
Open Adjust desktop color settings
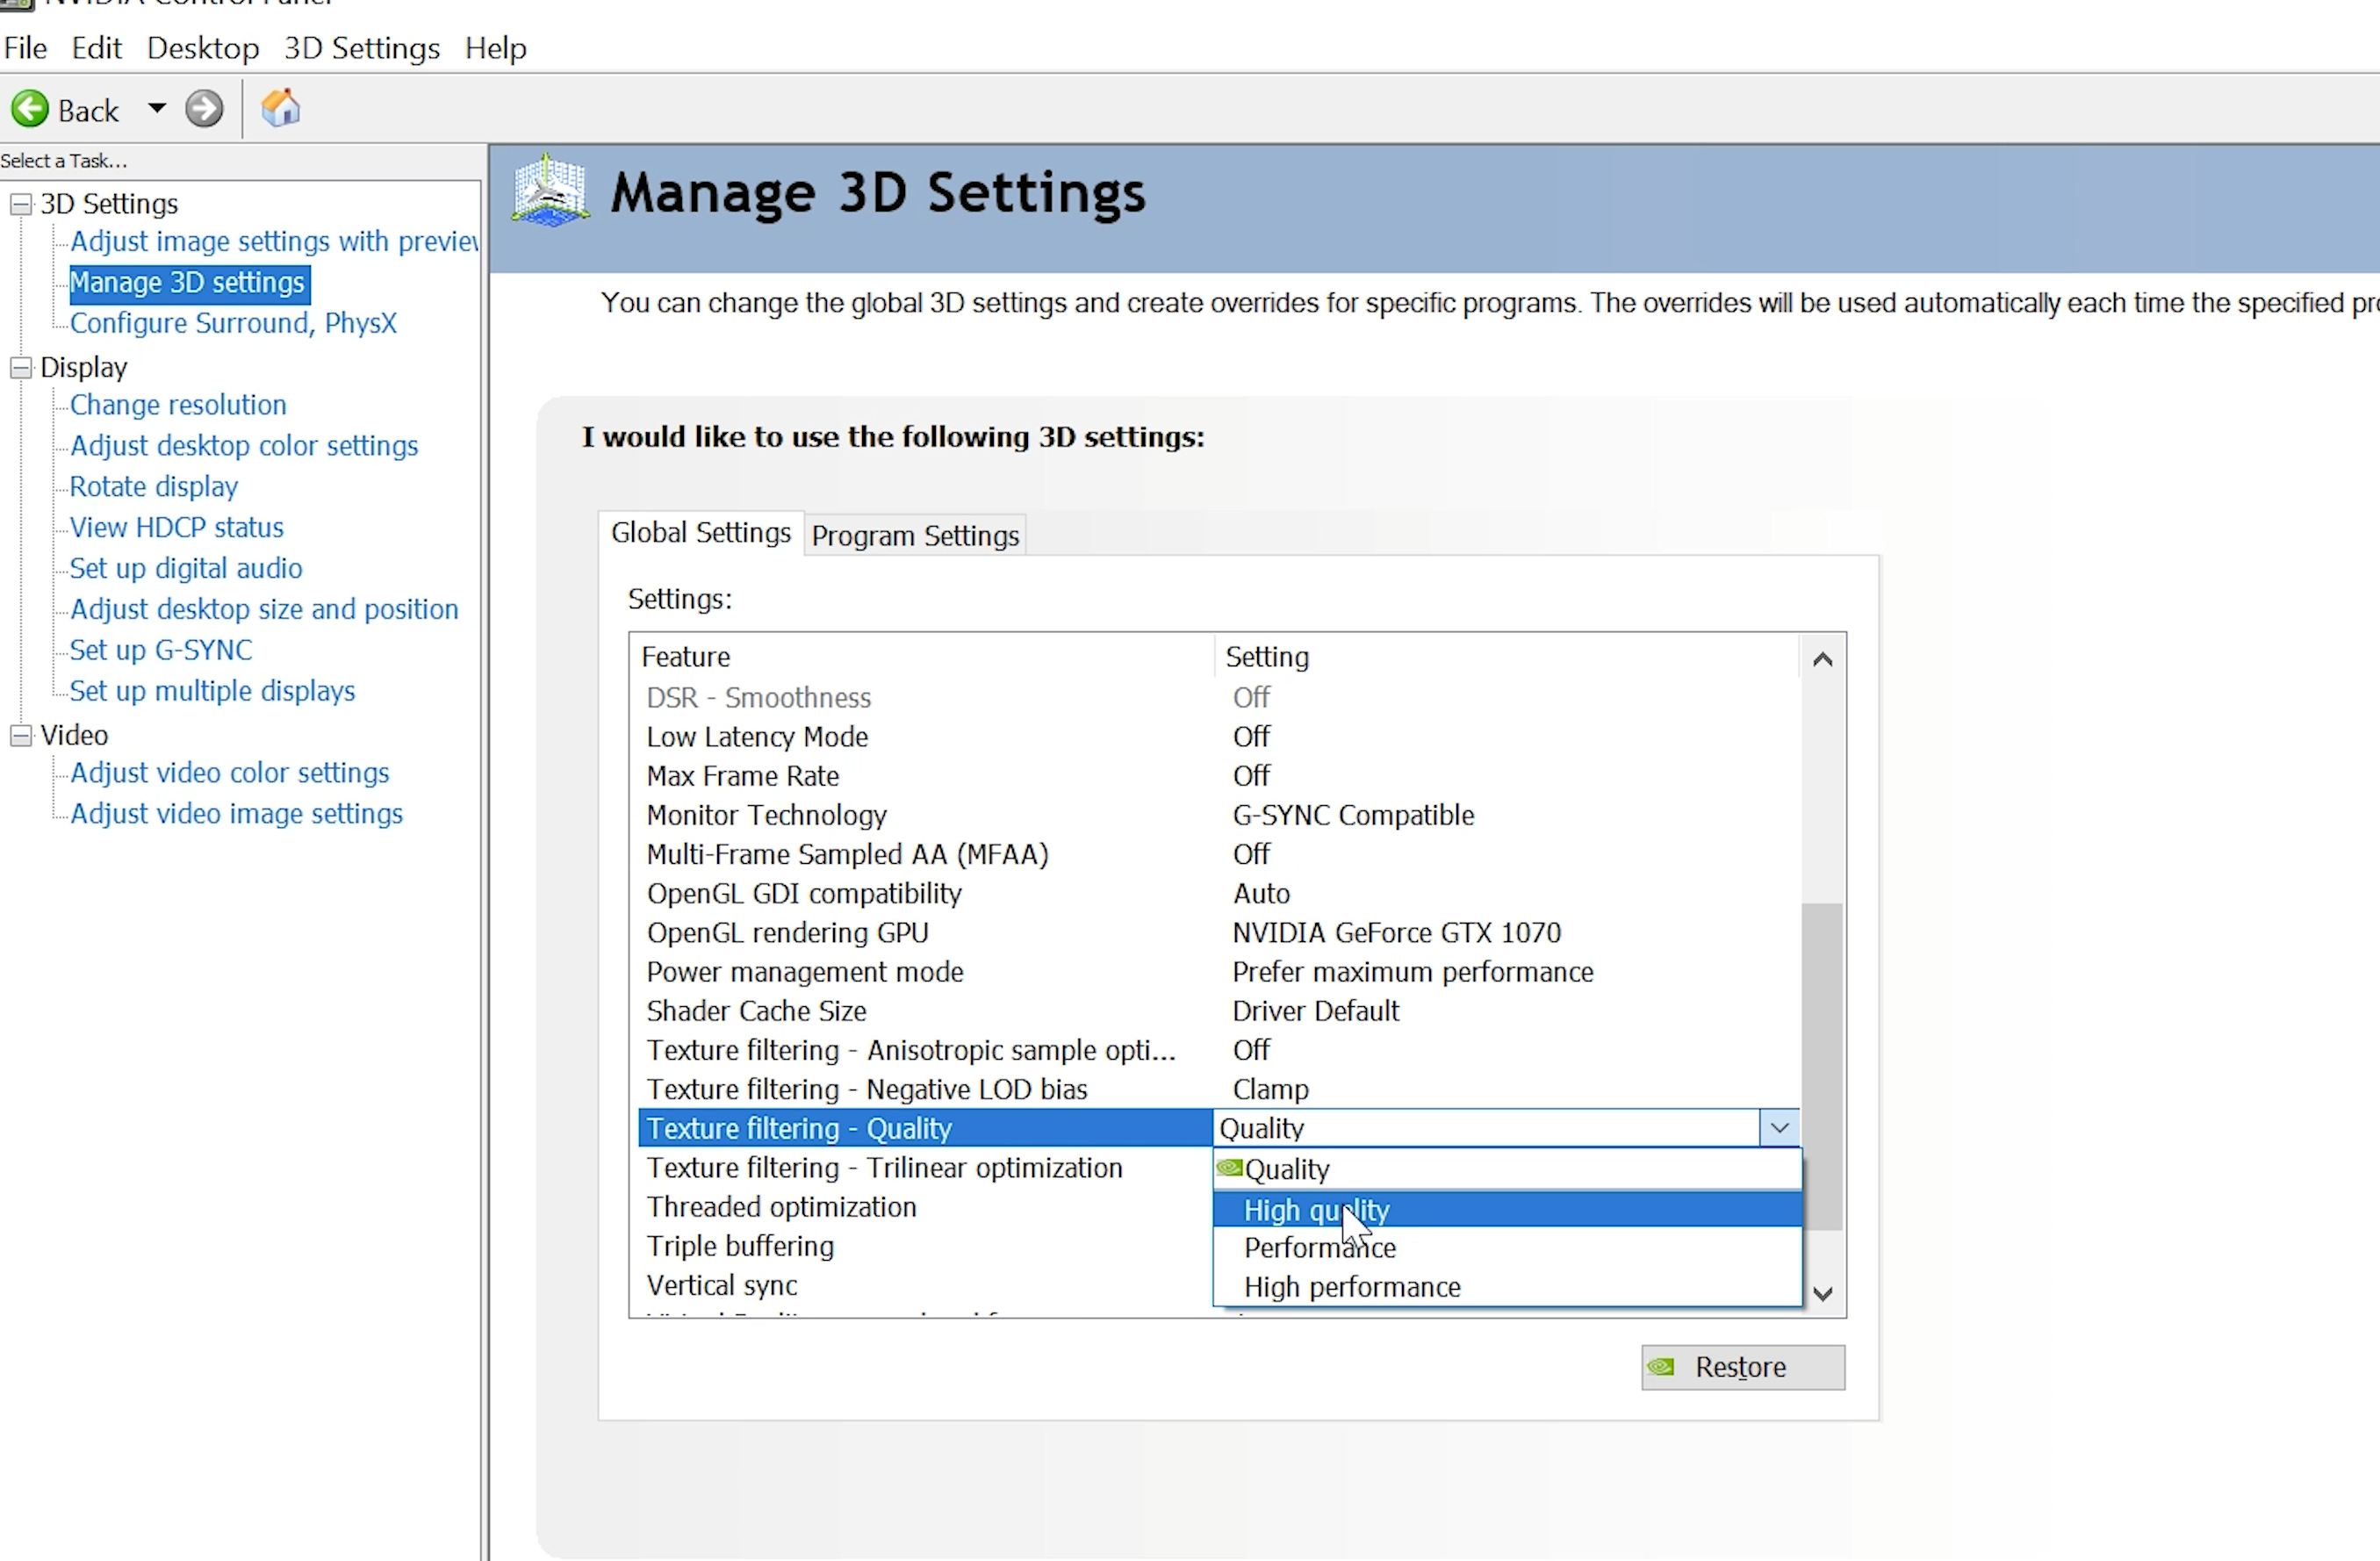(244, 446)
